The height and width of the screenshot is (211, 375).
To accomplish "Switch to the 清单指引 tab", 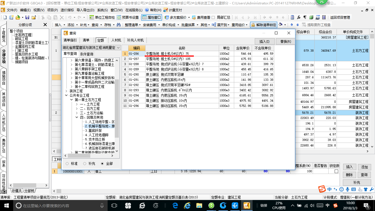I will click(x=70, y=40).
